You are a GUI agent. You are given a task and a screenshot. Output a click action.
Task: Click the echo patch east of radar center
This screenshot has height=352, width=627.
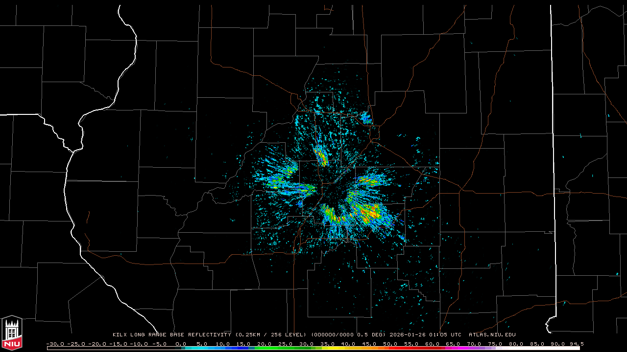click(368, 181)
